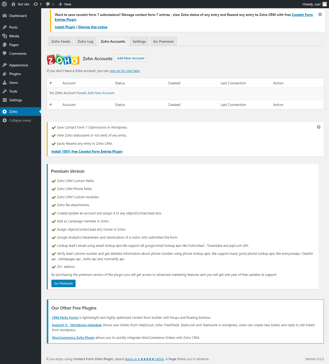Viewport: 329px width, 364px height.
Task: Click Add New Account link in empty table
Action: tap(101, 93)
